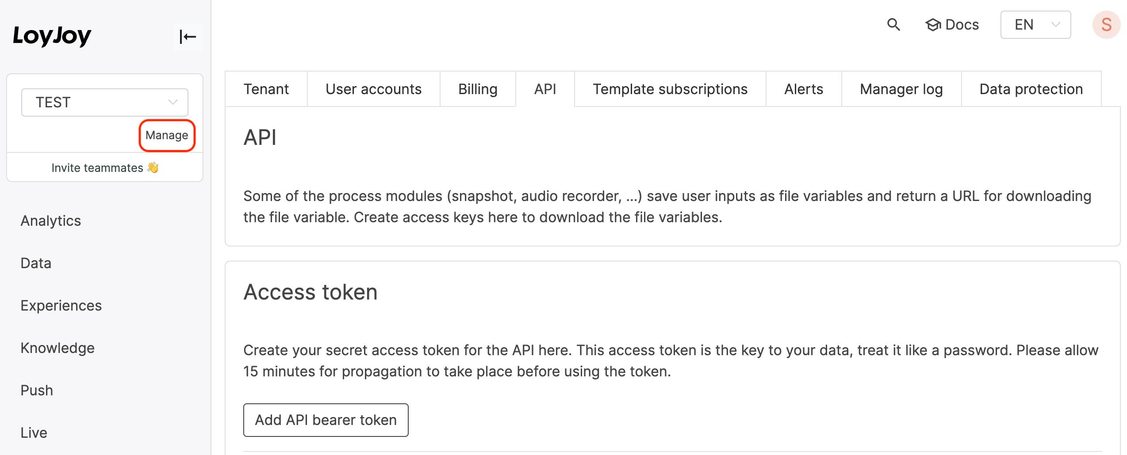This screenshot has width=1127, height=455.
Task: Open the Analytics section
Action: pos(50,220)
